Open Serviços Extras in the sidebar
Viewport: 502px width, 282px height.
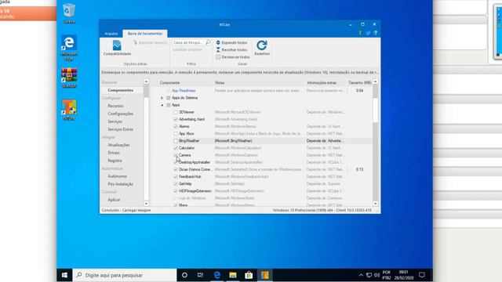[120, 129]
